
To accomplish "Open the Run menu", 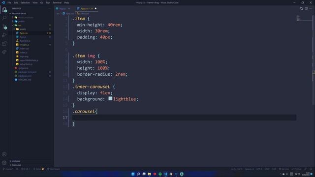I will pos(48,2).
